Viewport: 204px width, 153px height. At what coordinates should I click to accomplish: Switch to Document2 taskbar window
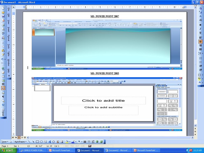118,150
